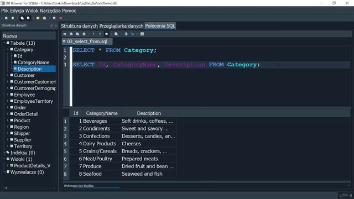Click the Revert Changes toolbar icon
Viewport: 354px width, 199px height.
point(28,18)
